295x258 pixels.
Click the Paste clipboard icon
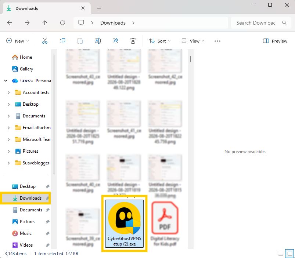point(80,41)
